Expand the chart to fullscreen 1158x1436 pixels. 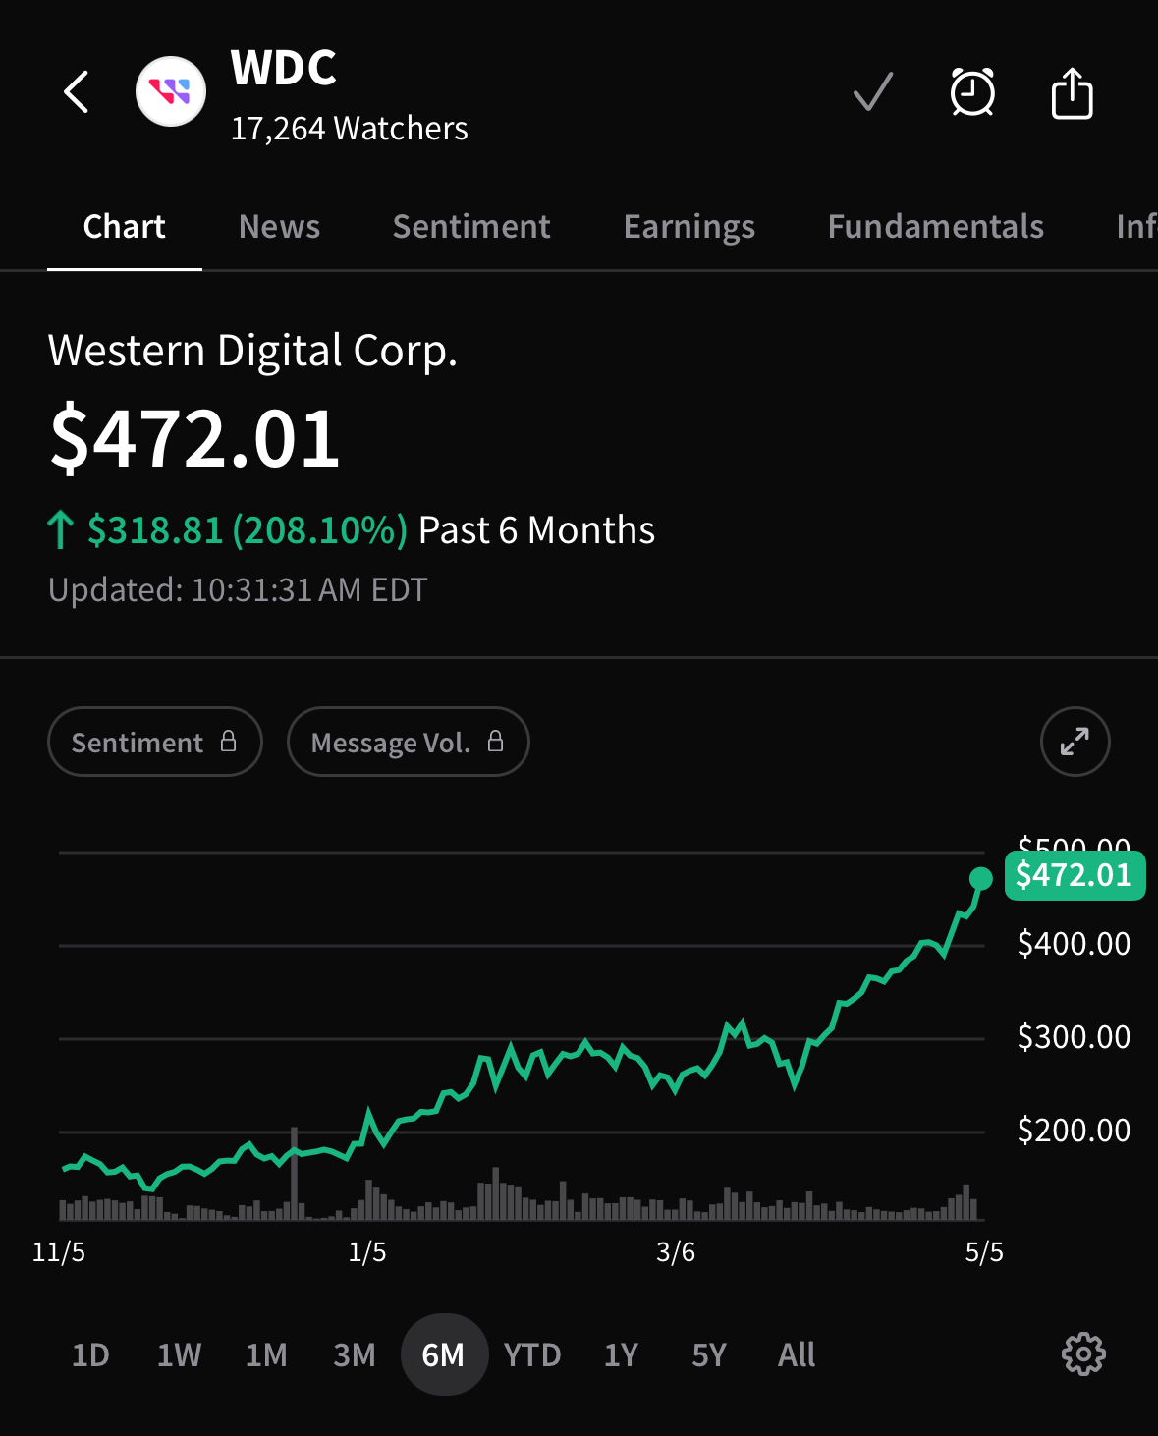(1075, 742)
